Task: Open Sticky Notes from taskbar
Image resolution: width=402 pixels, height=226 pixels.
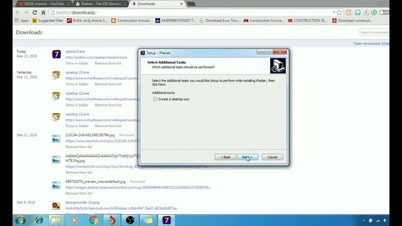Action: 148,220
